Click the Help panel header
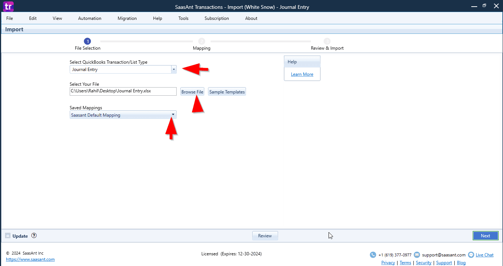 [x=302, y=62]
